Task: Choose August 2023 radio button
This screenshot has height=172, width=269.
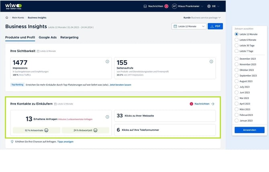Action: 236,81
